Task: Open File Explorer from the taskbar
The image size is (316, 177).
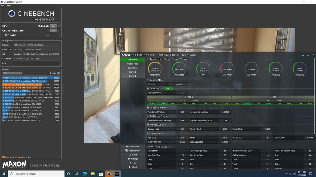Action: click(x=93, y=174)
